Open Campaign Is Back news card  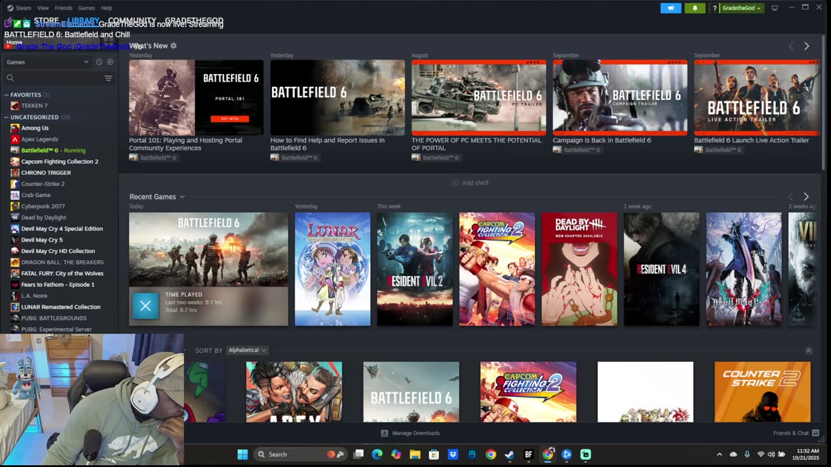coord(620,97)
